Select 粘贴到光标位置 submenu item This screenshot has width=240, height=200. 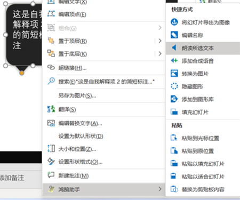(x=203, y=138)
